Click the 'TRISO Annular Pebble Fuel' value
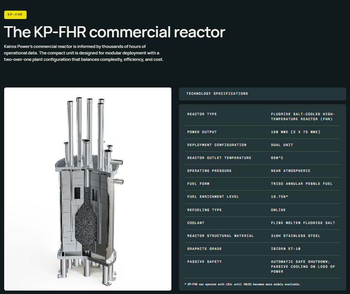 click(x=302, y=184)
